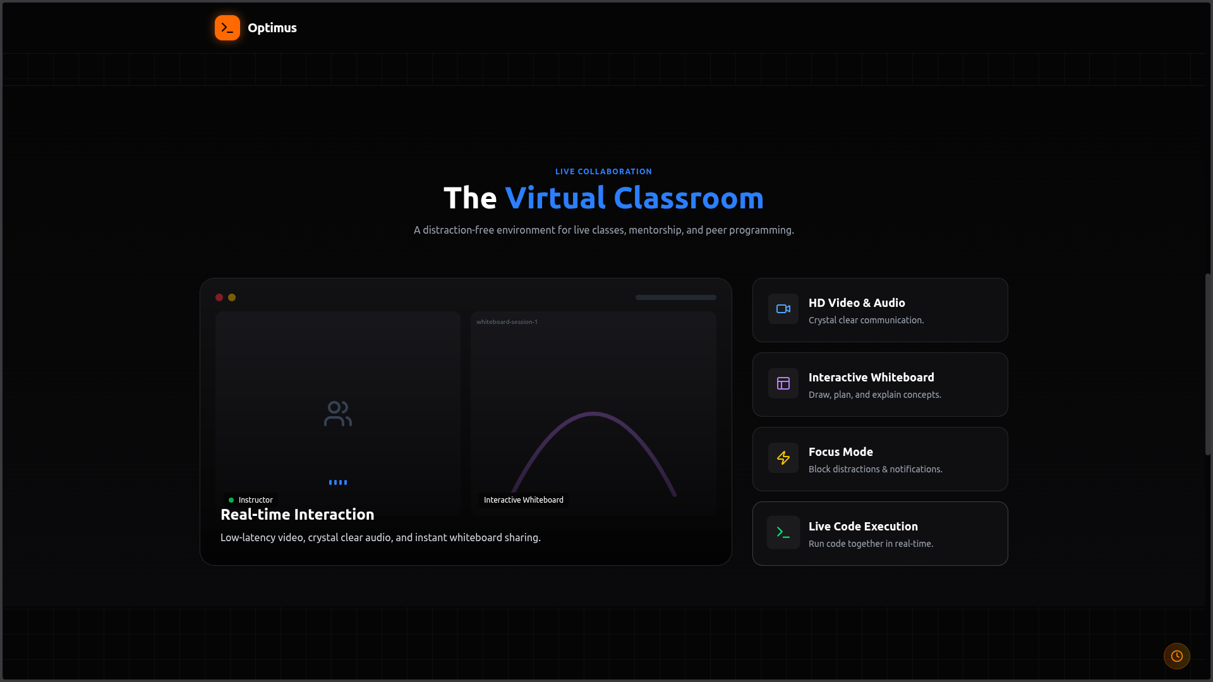
Task: Open the HD Video & Audio card
Action: click(x=879, y=310)
